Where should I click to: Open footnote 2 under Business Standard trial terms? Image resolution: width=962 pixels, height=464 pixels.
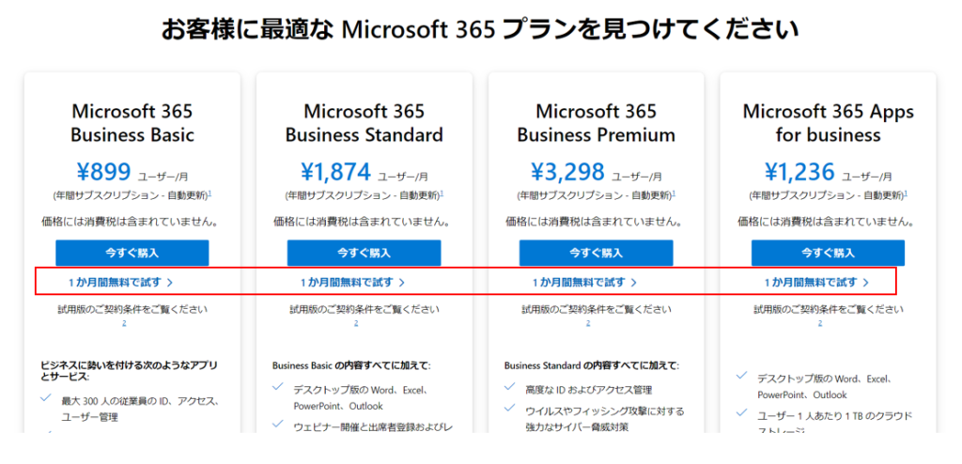pos(356,323)
